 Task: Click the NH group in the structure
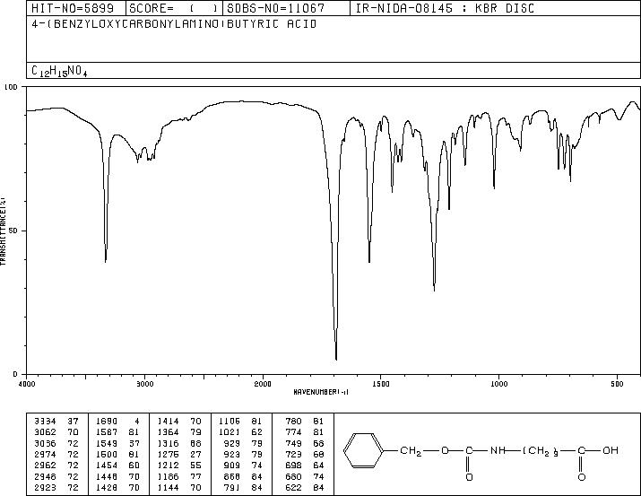[x=497, y=450]
